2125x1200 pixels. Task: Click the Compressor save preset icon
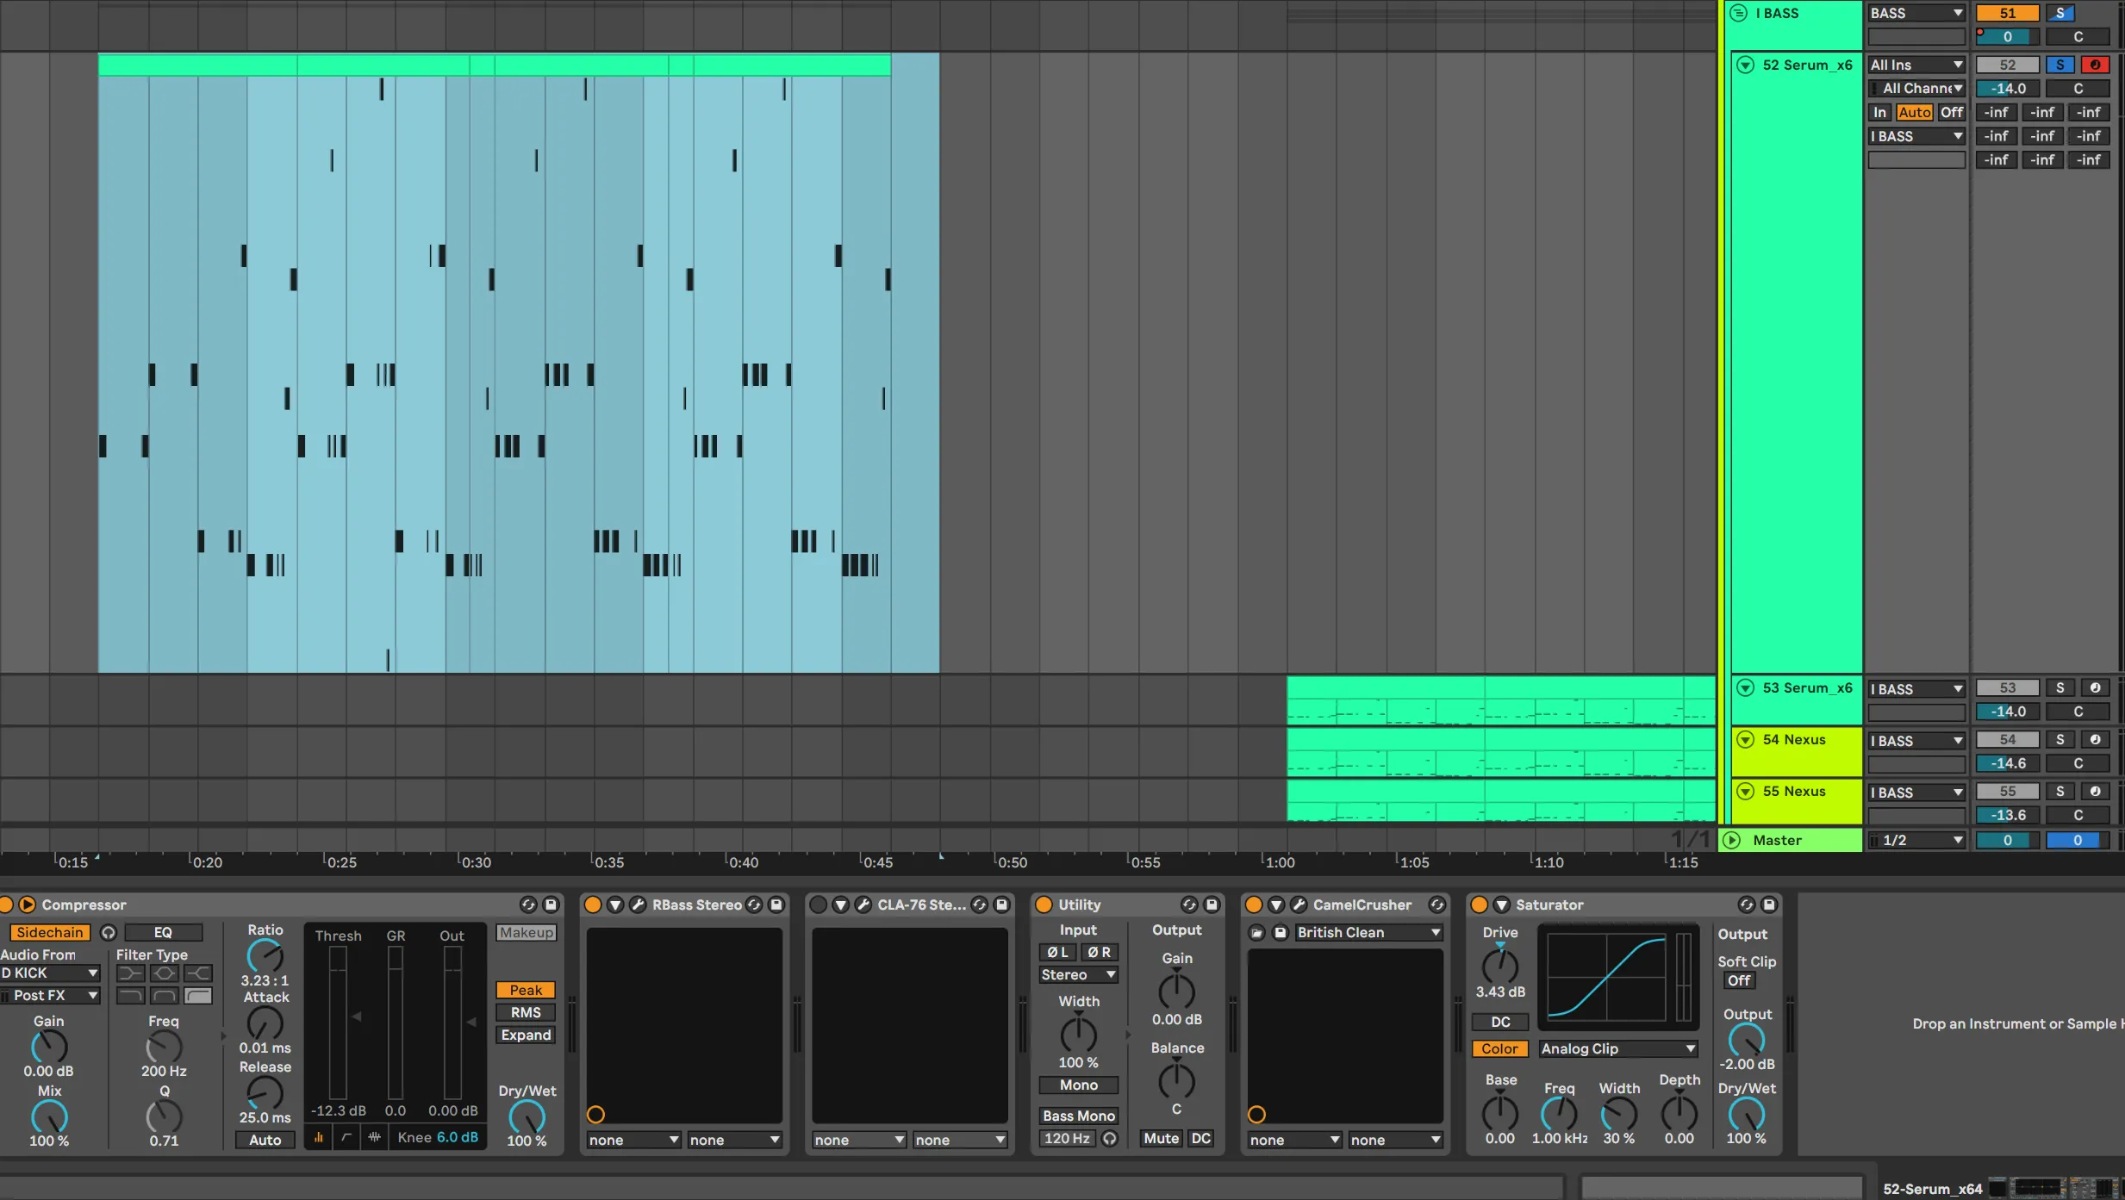552,905
